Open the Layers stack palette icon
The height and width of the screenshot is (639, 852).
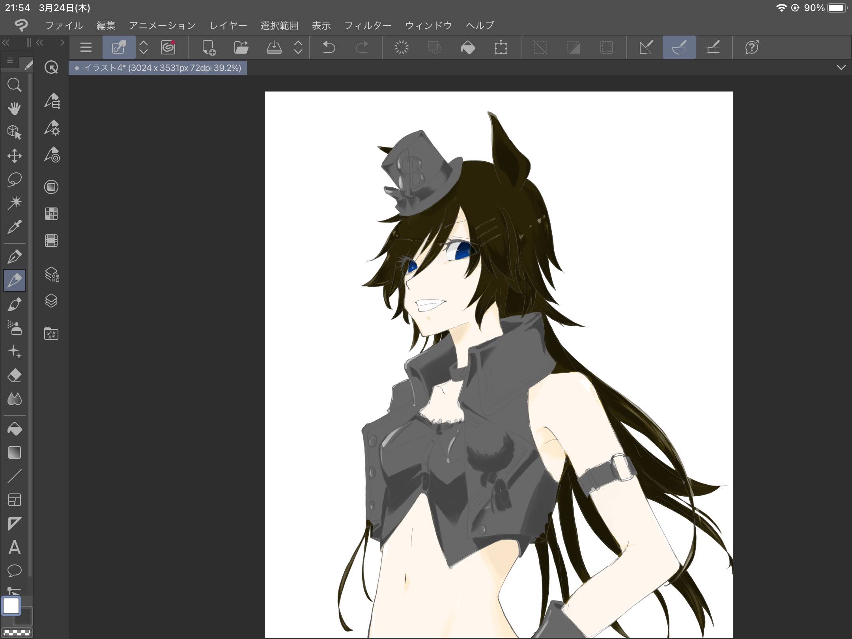point(51,301)
